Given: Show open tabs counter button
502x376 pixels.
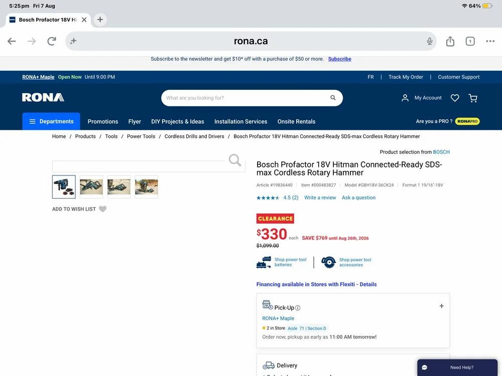Looking at the screenshot, I should (470, 41).
